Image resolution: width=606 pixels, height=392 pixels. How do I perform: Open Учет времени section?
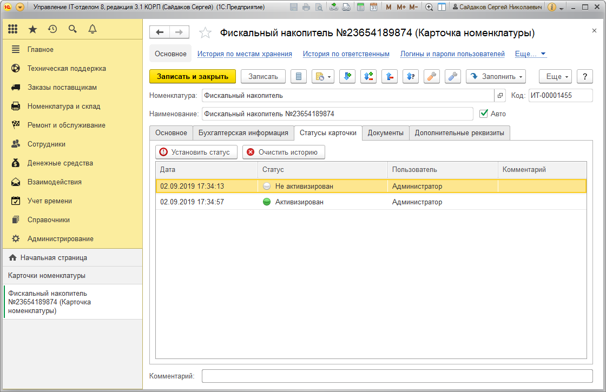pos(73,201)
